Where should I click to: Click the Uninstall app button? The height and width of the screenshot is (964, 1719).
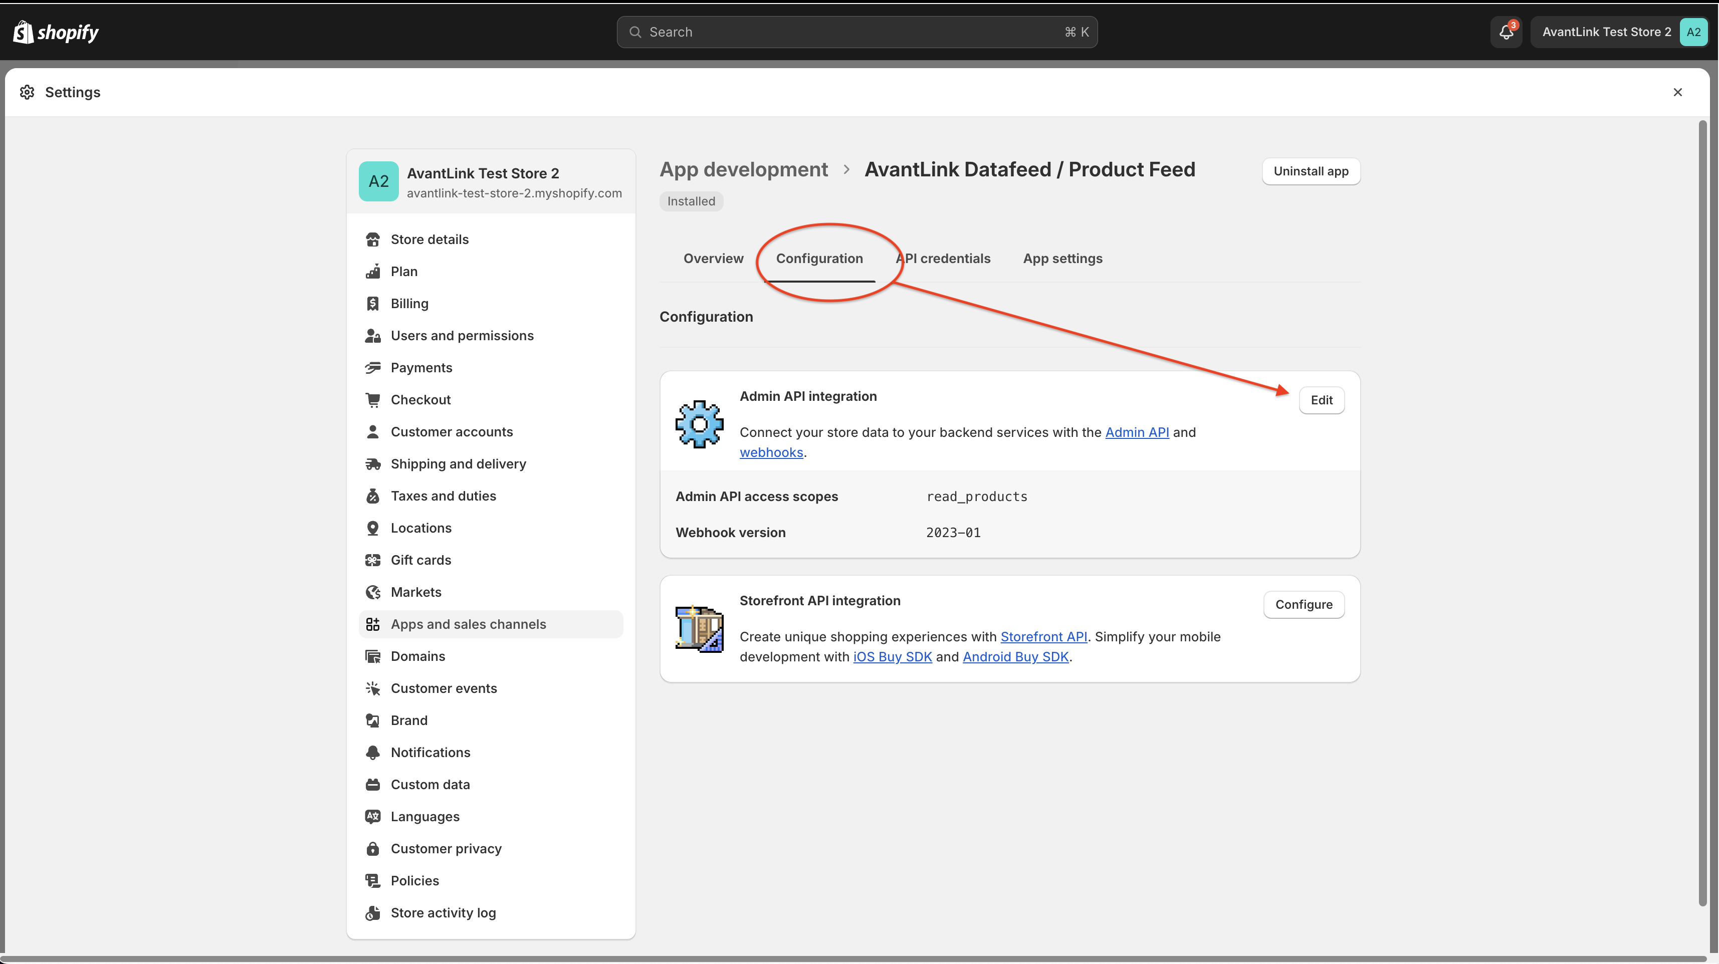click(1311, 171)
